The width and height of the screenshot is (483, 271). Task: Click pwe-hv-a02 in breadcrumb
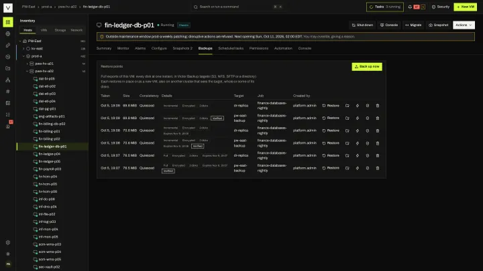[x=67, y=7]
